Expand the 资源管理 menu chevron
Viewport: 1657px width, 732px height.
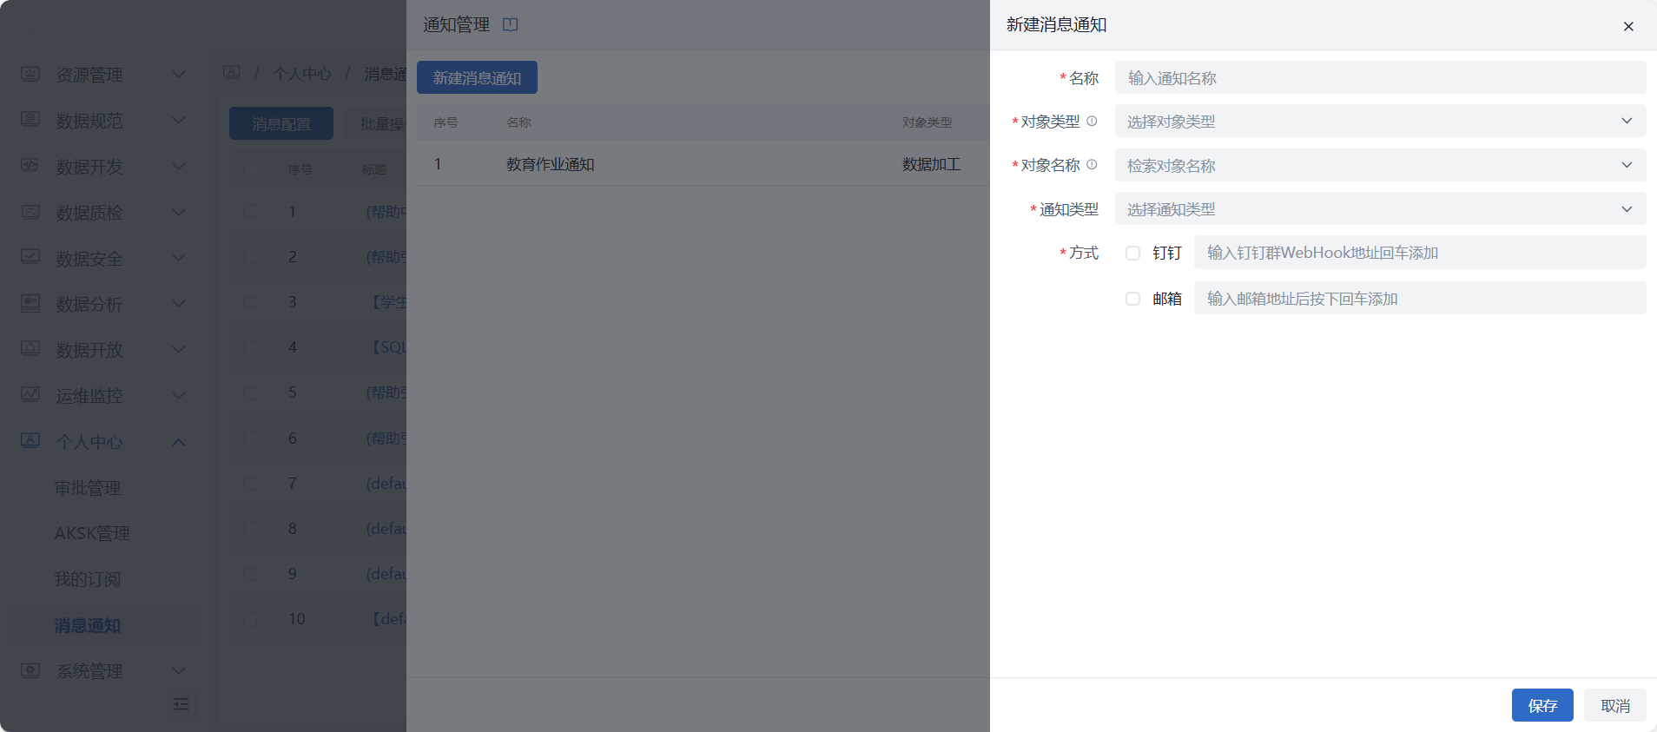(x=179, y=75)
